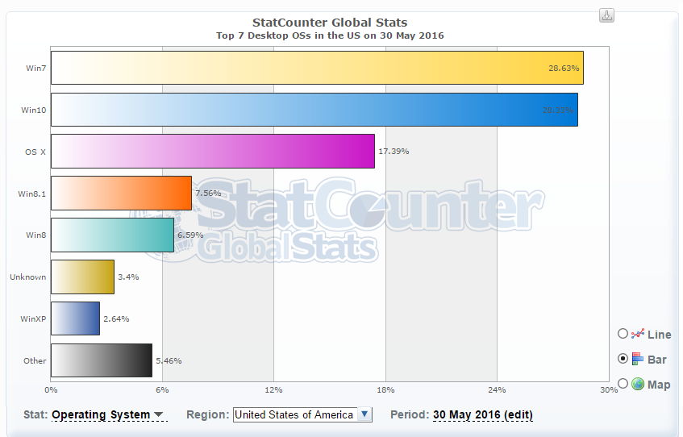Click the 'Win10' axis label
The width and height of the screenshot is (683, 437).
[34, 110]
